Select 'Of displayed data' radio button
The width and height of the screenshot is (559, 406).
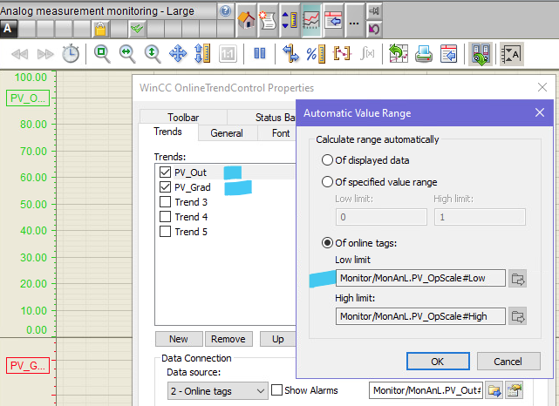click(328, 159)
